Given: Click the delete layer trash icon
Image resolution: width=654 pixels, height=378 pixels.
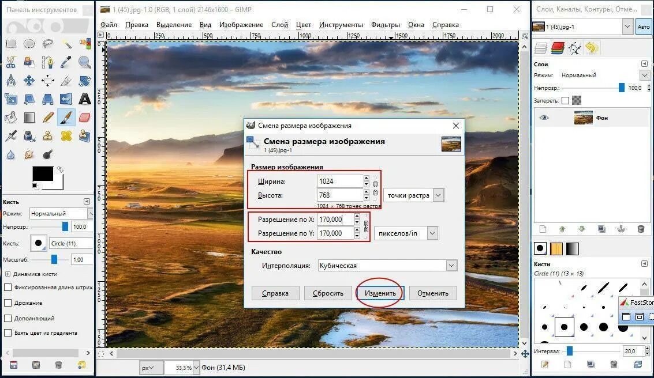Looking at the screenshot, I should (x=641, y=229).
